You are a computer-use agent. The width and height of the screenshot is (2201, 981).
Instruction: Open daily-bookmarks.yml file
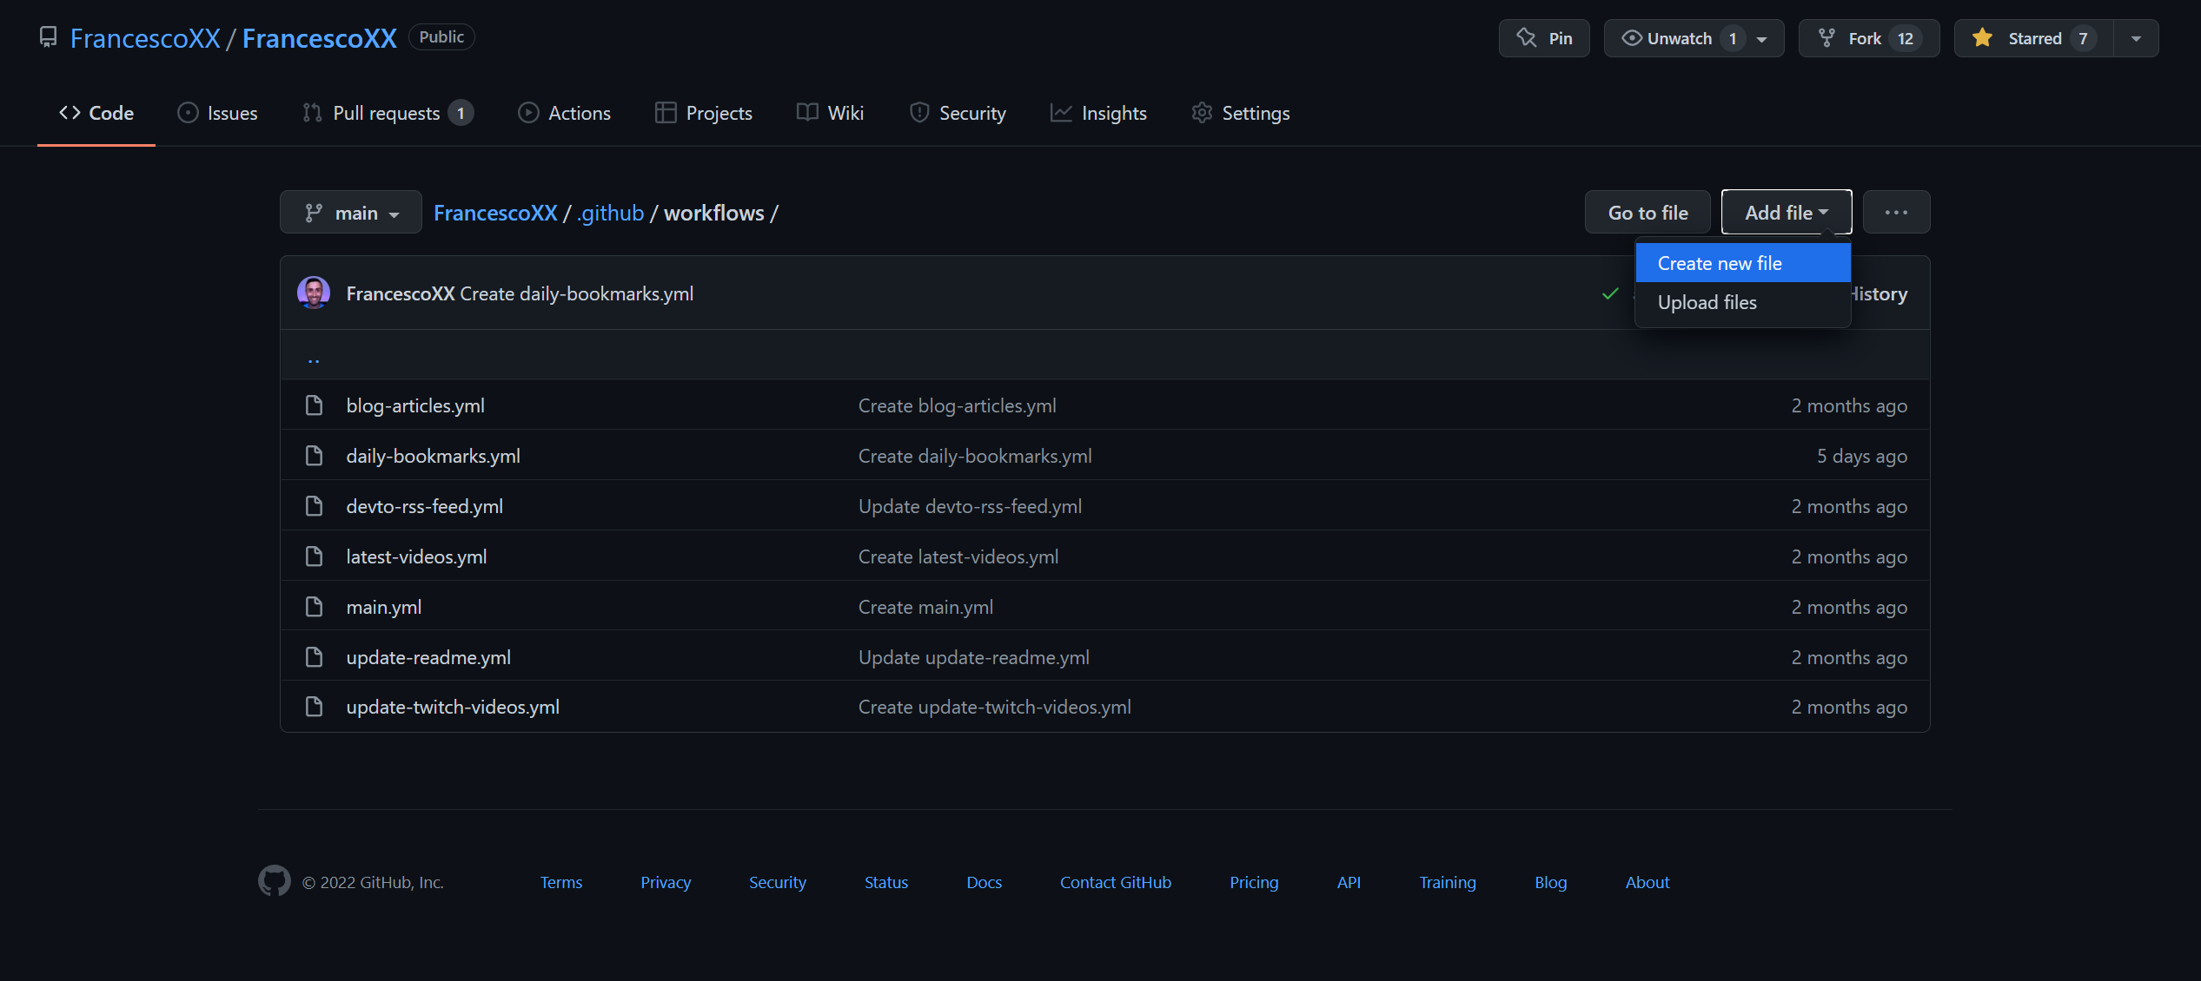(x=433, y=456)
